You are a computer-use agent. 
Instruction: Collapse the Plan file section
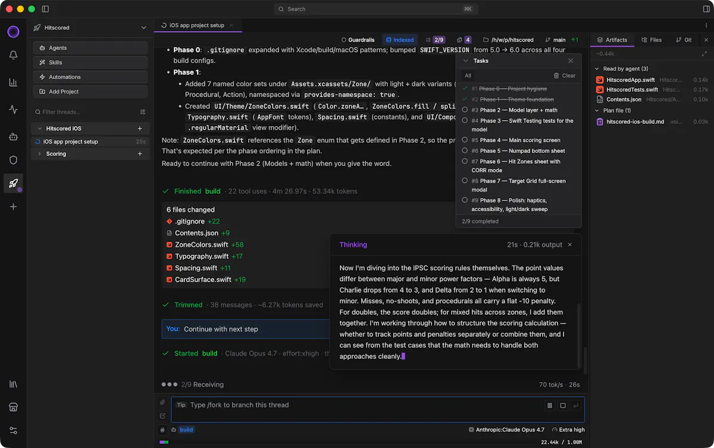click(597, 111)
